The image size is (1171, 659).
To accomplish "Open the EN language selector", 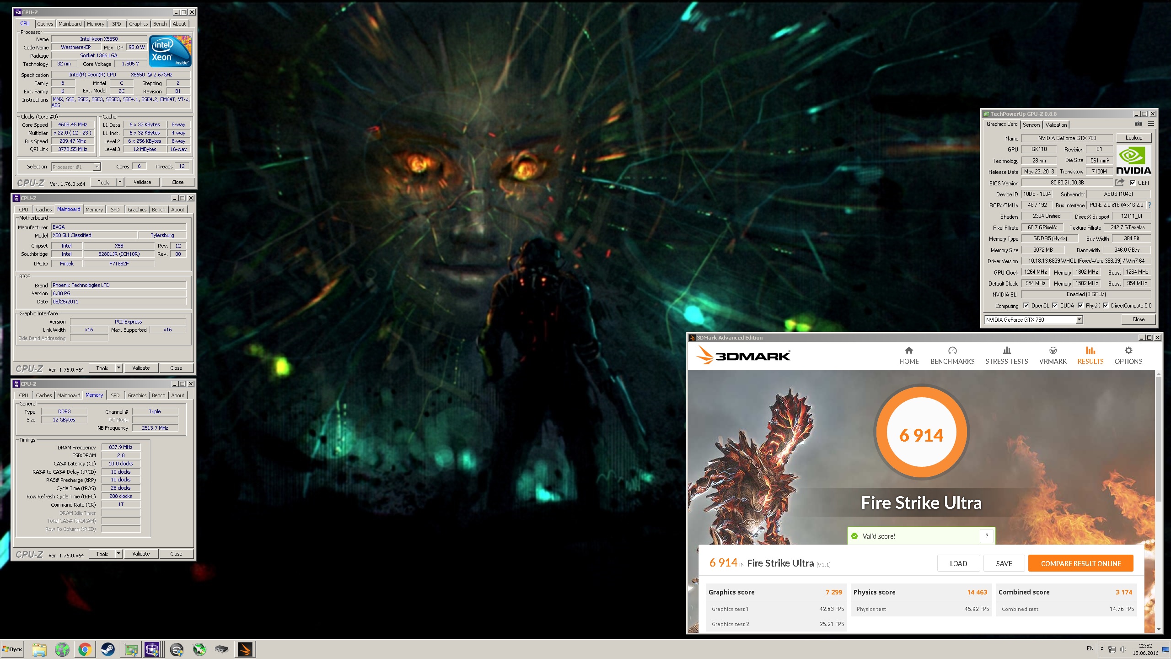I will (x=1090, y=649).
